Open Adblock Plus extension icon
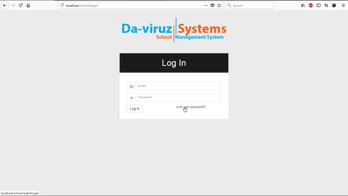 [x=311, y=5]
